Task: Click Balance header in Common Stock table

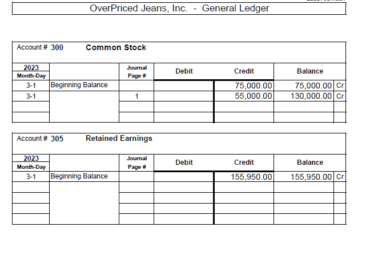Action: [310, 71]
